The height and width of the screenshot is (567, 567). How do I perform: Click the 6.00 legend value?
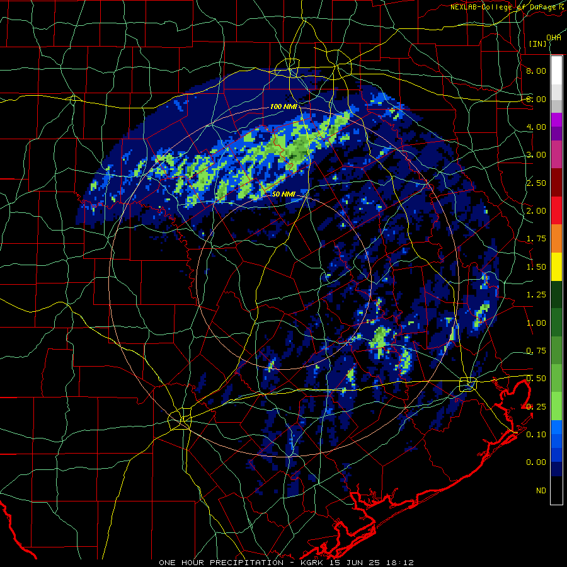536,99
